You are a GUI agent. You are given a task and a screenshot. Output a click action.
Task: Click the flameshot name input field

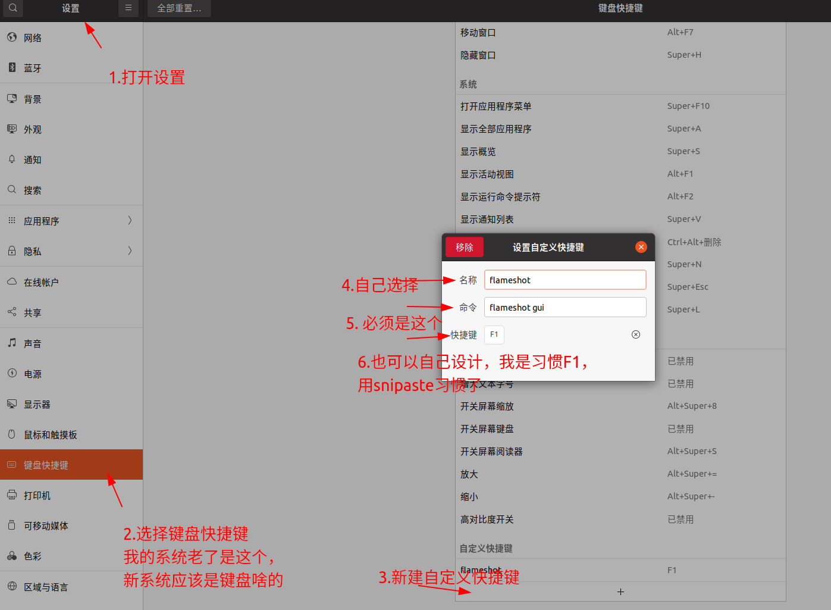click(565, 280)
